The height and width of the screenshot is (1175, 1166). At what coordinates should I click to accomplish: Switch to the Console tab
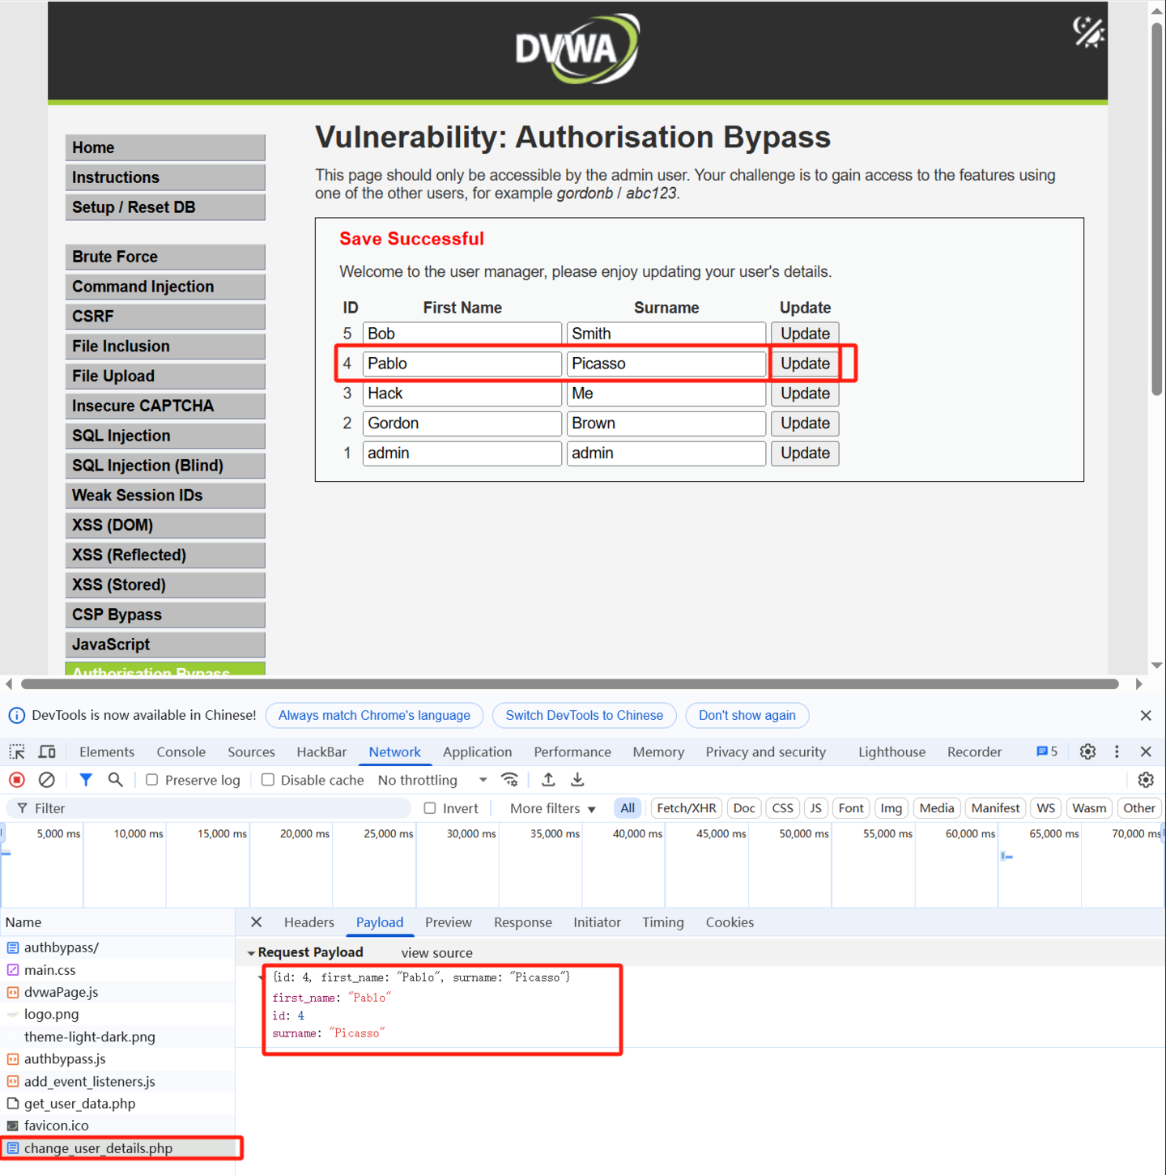181,751
